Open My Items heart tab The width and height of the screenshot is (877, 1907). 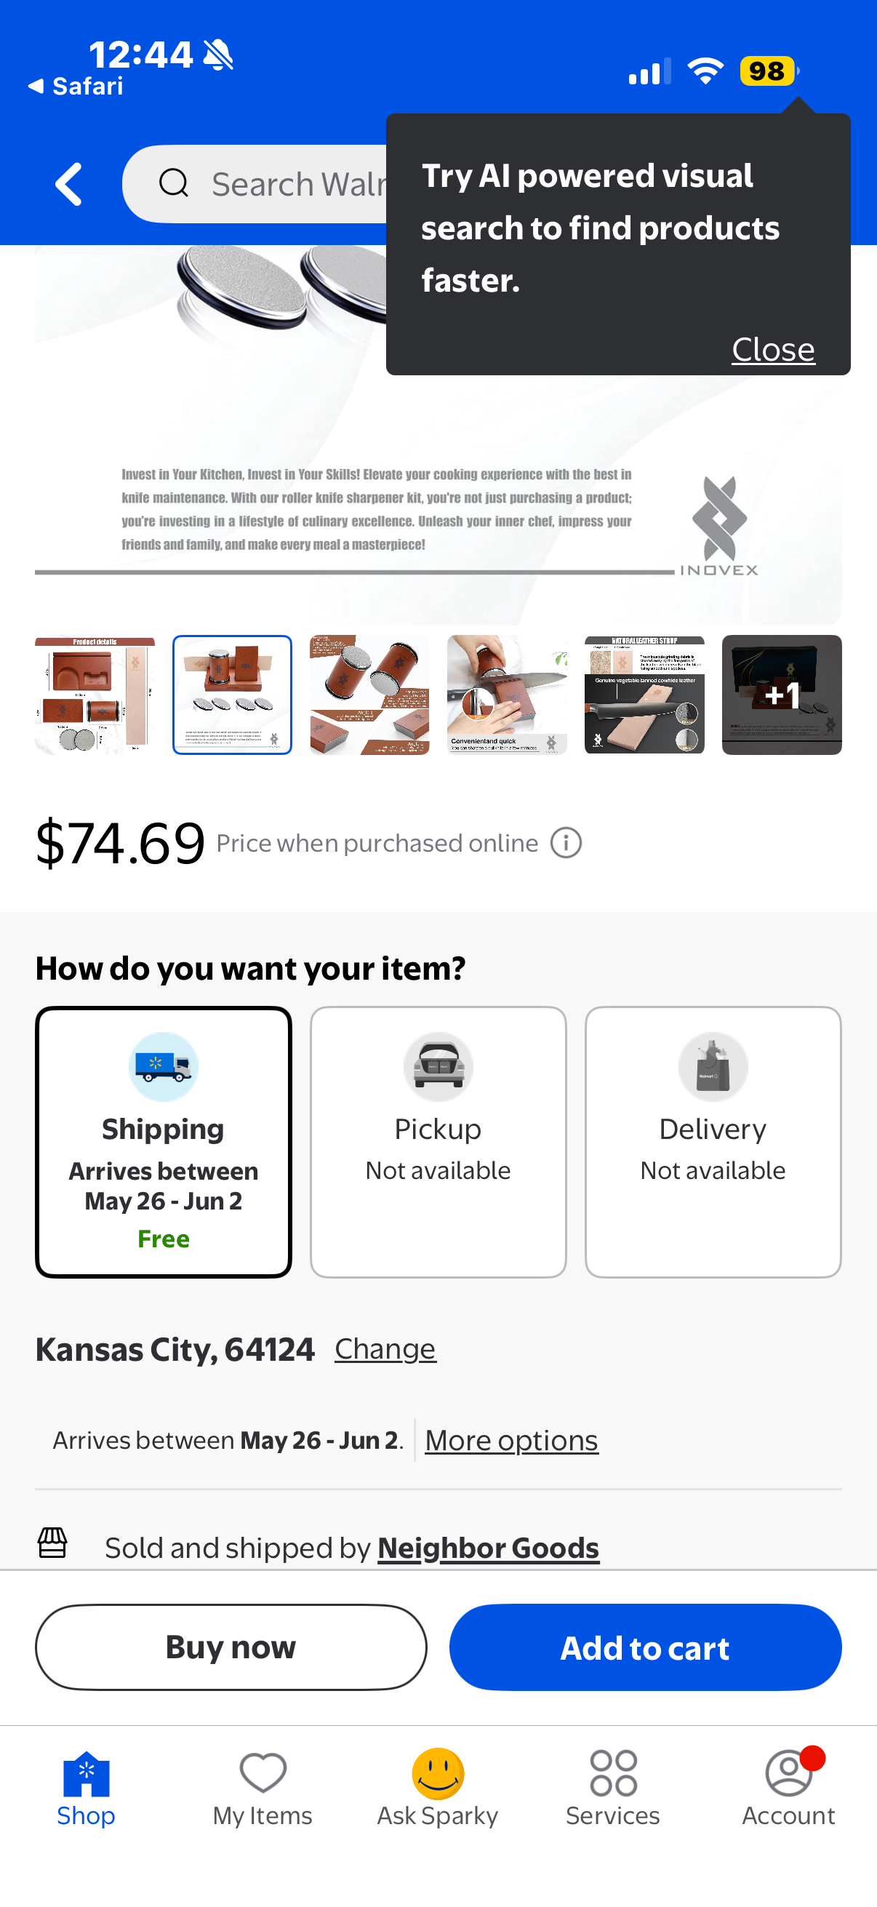point(263,1787)
